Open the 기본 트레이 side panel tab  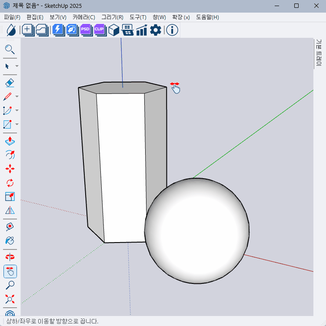319,53
